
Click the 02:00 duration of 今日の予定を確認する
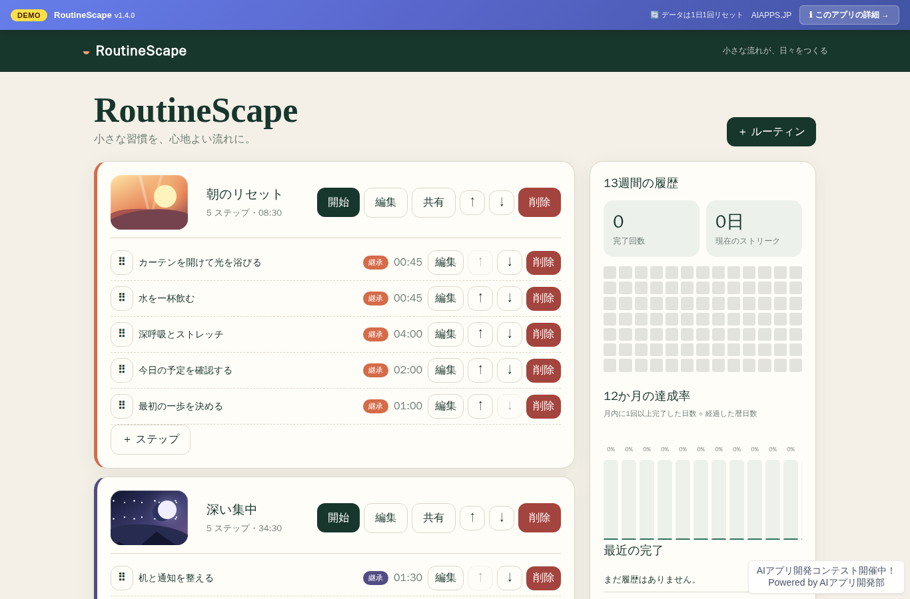point(408,370)
